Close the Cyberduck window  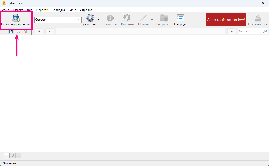pyautogui.click(x=263, y=3)
